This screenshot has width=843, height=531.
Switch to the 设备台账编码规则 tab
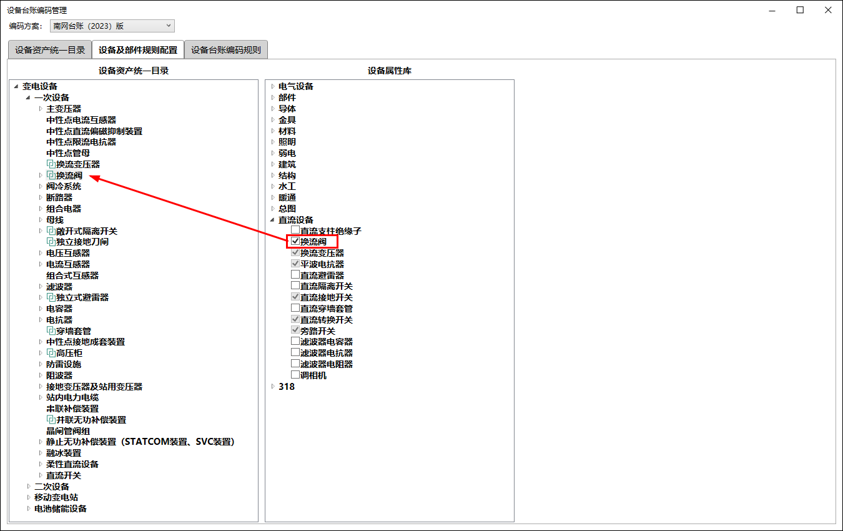226,50
